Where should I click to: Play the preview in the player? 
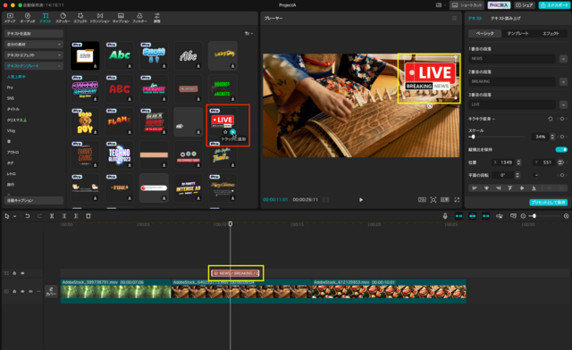point(361,200)
